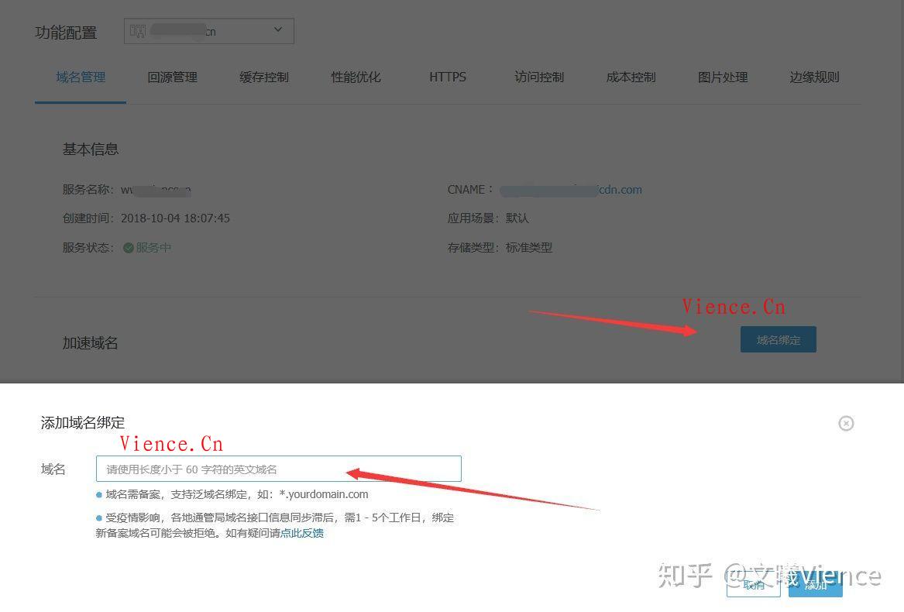Click the 域名绑定 button

[778, 339]
